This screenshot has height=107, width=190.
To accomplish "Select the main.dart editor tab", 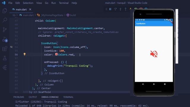I will 21,10.
